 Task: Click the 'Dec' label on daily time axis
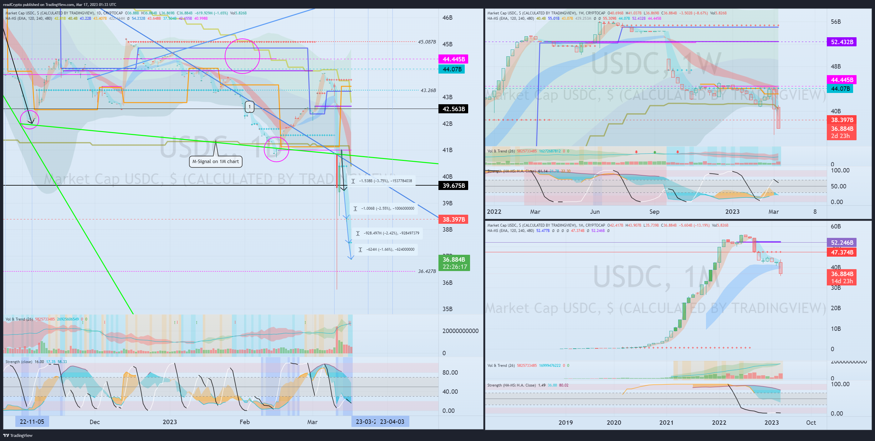click(x=95, y=422)
